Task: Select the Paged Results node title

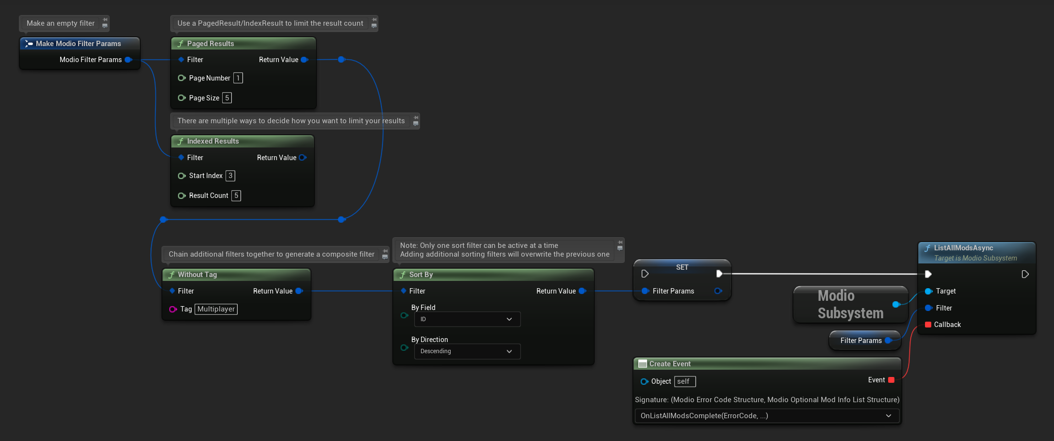Action: pos(211,44)
